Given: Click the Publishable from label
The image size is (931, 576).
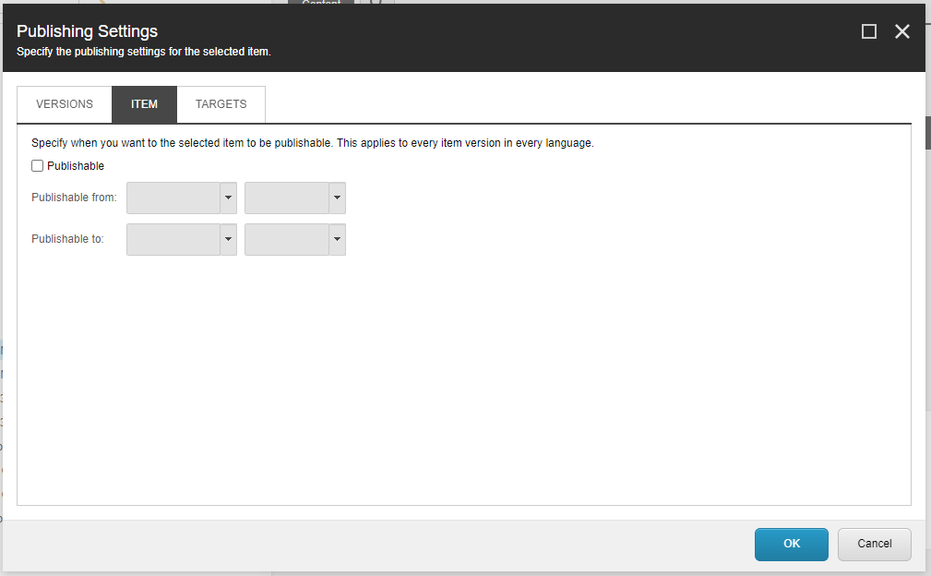Looking at the screenshot, I should [x=74, y=198].
